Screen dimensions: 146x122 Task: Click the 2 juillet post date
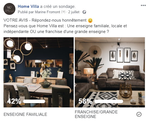tap(74, 12)
